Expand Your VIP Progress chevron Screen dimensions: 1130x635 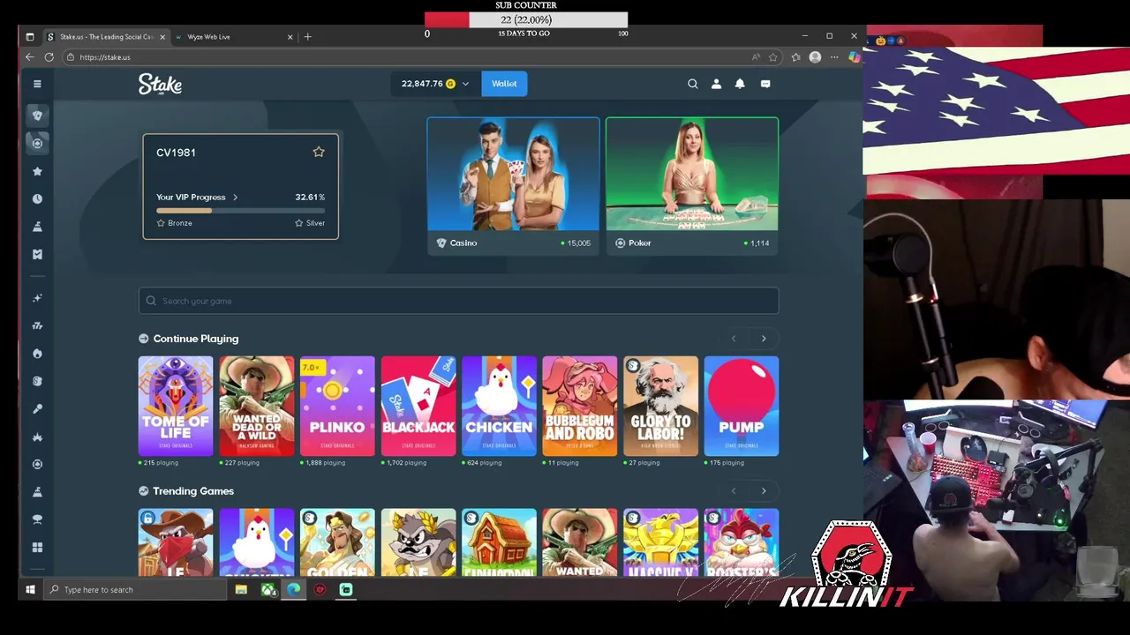pos(235,198)
